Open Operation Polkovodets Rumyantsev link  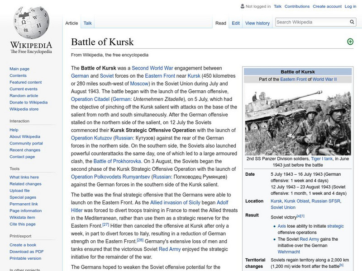[110, 177]
